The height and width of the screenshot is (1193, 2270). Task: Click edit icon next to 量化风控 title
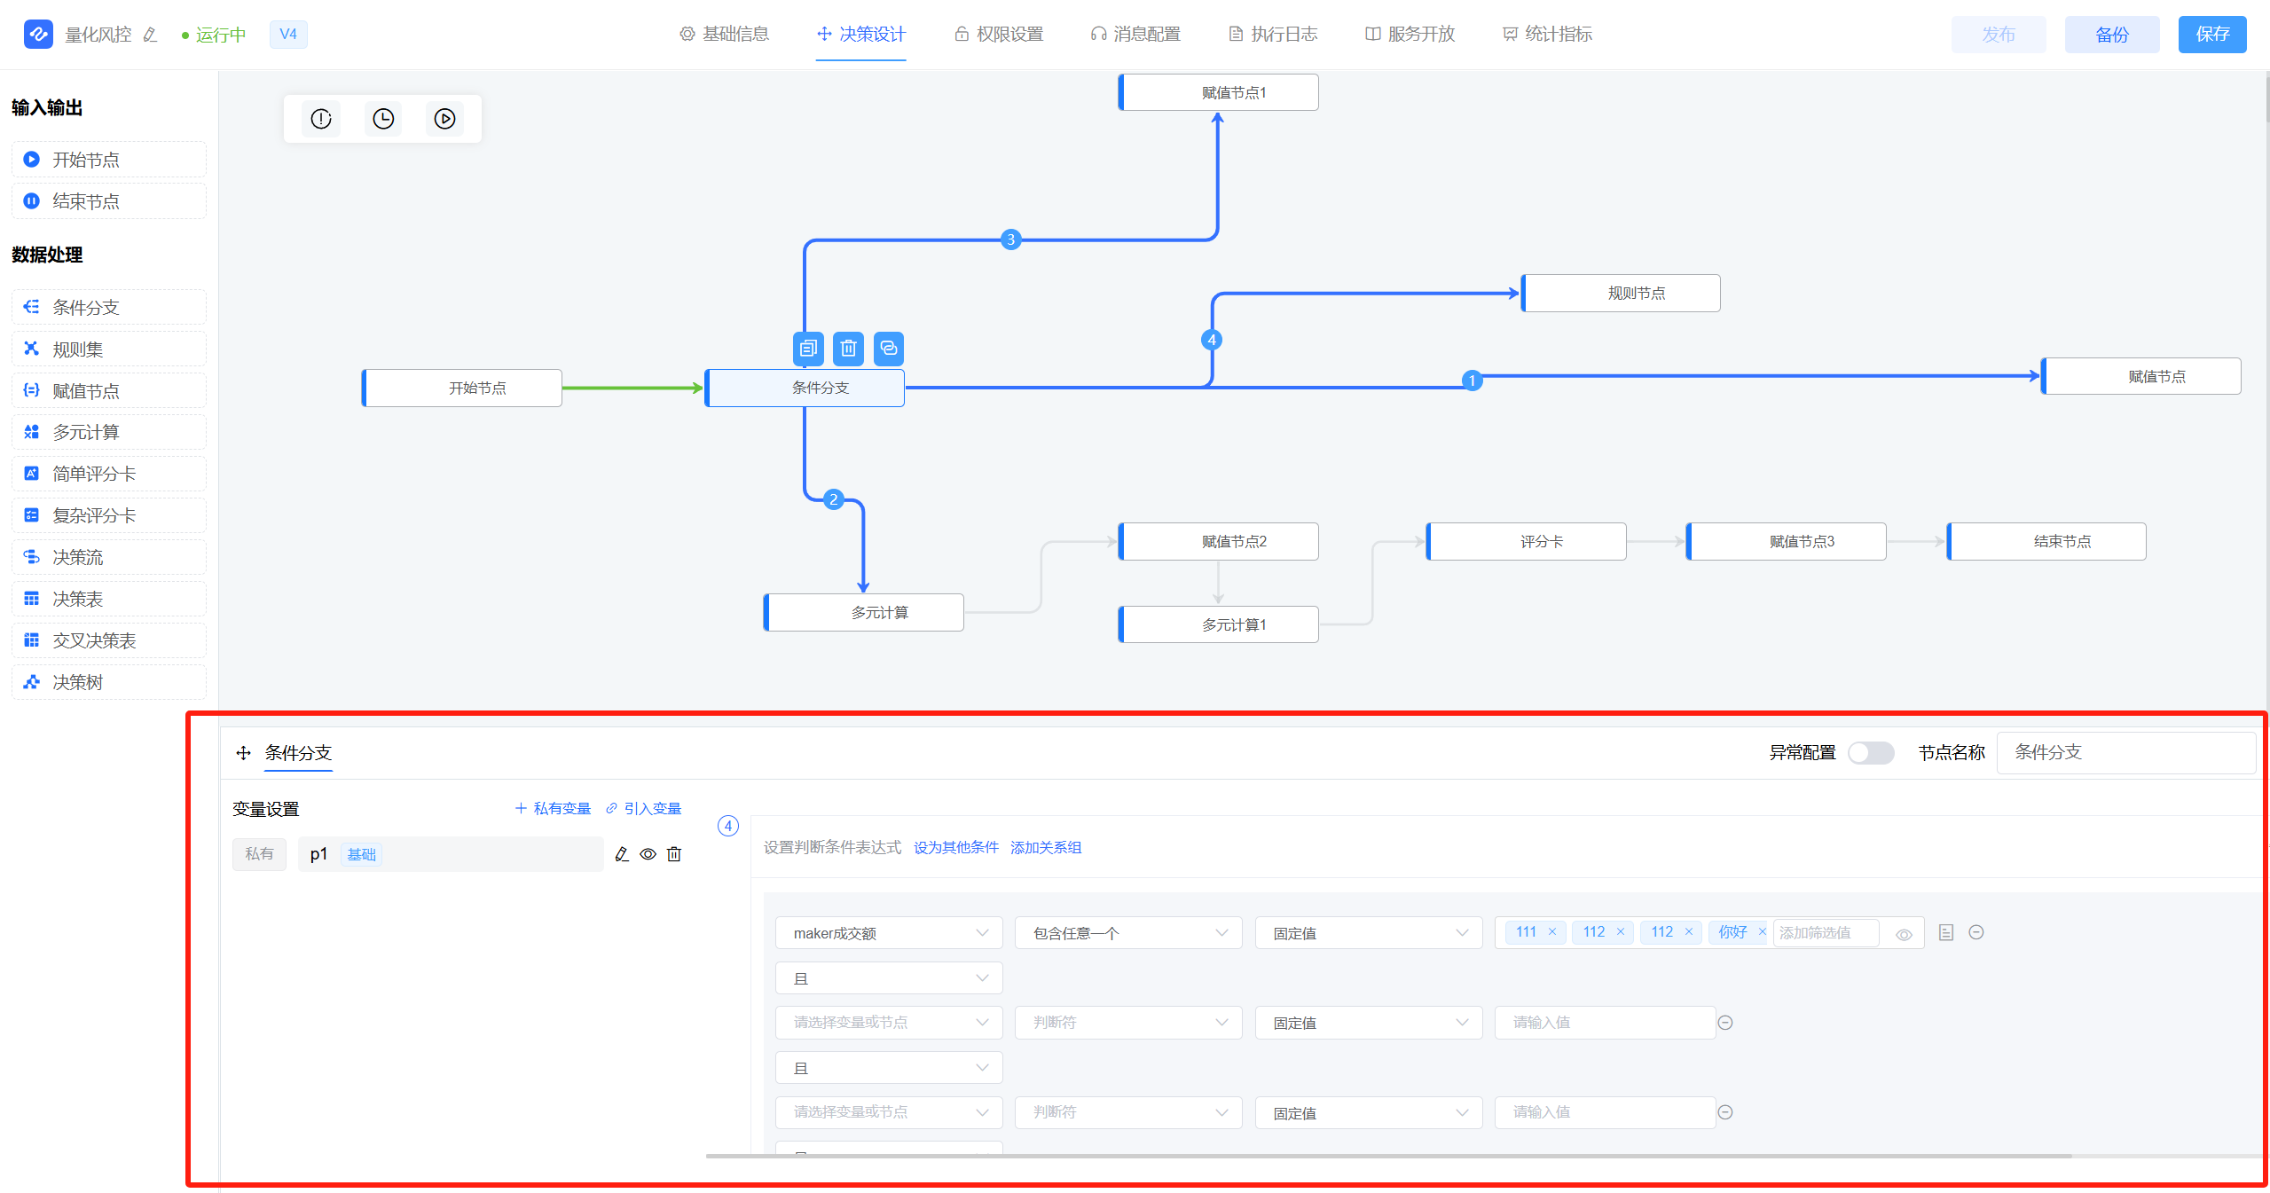point(150,35)
